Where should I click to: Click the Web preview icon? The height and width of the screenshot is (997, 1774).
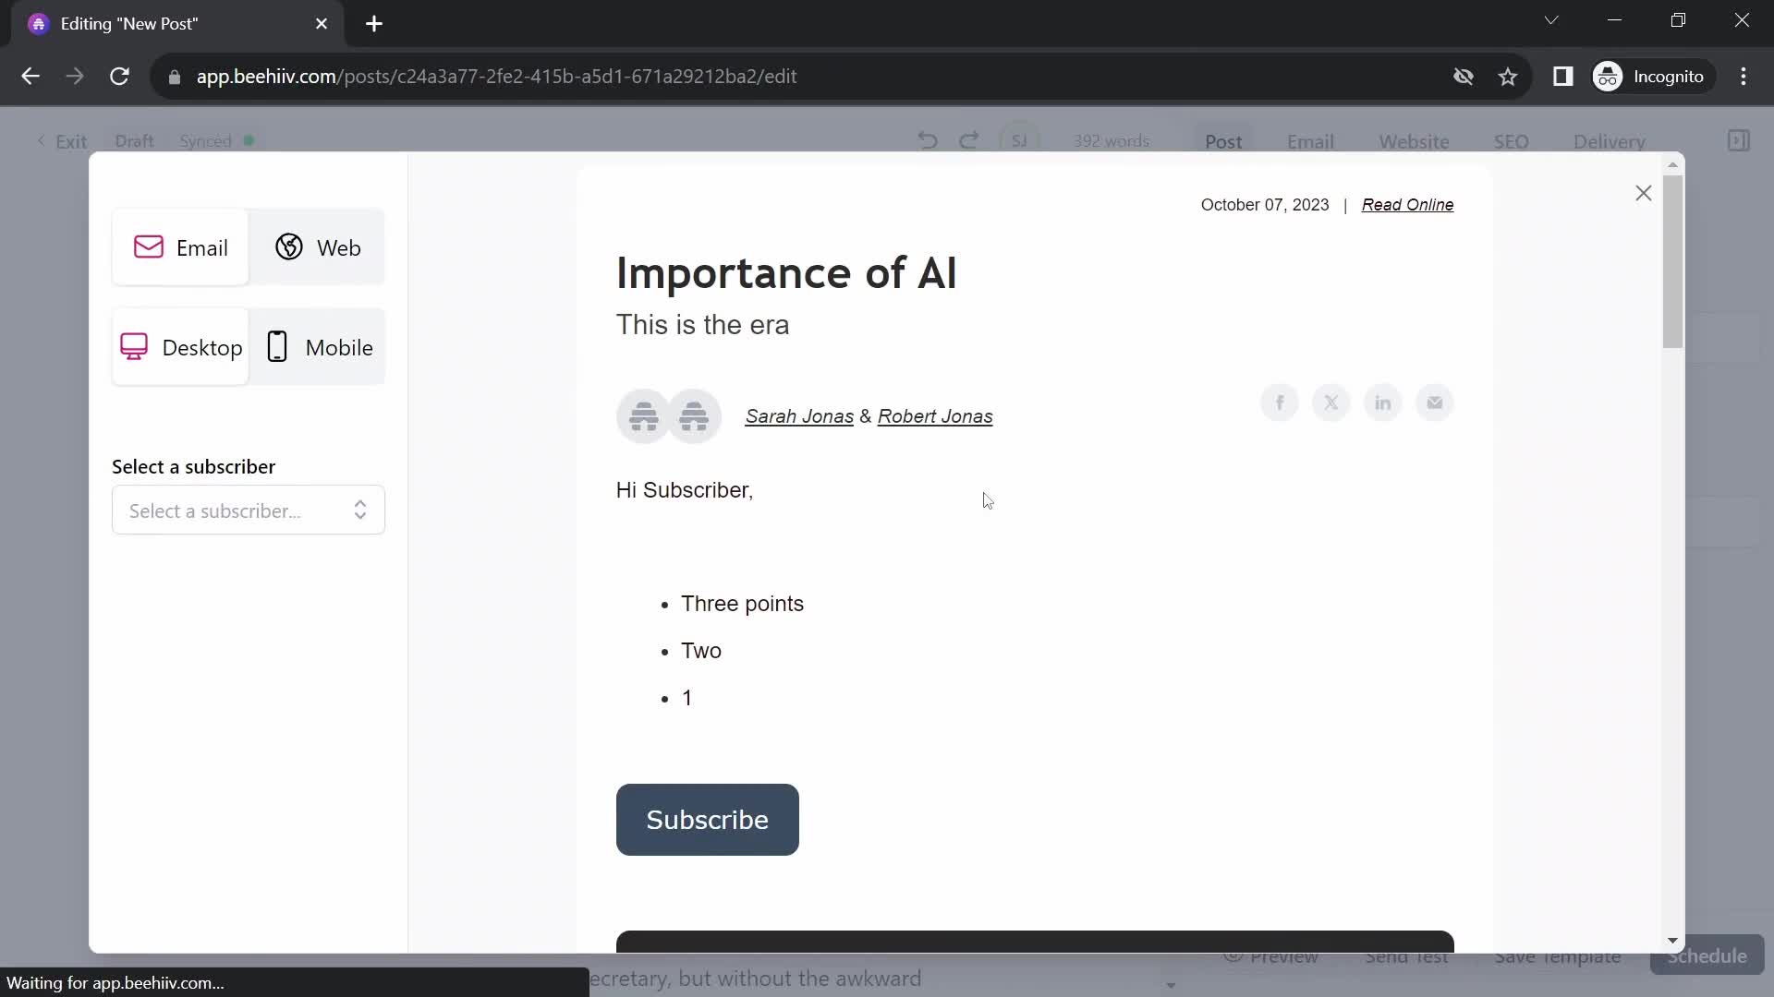click(x=319, y=248)
